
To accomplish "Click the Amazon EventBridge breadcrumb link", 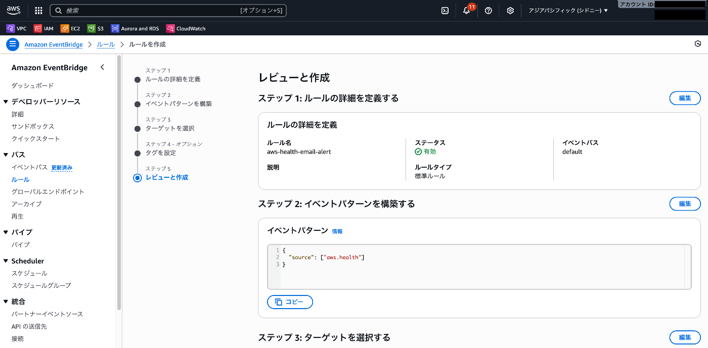I will [54, 44].
